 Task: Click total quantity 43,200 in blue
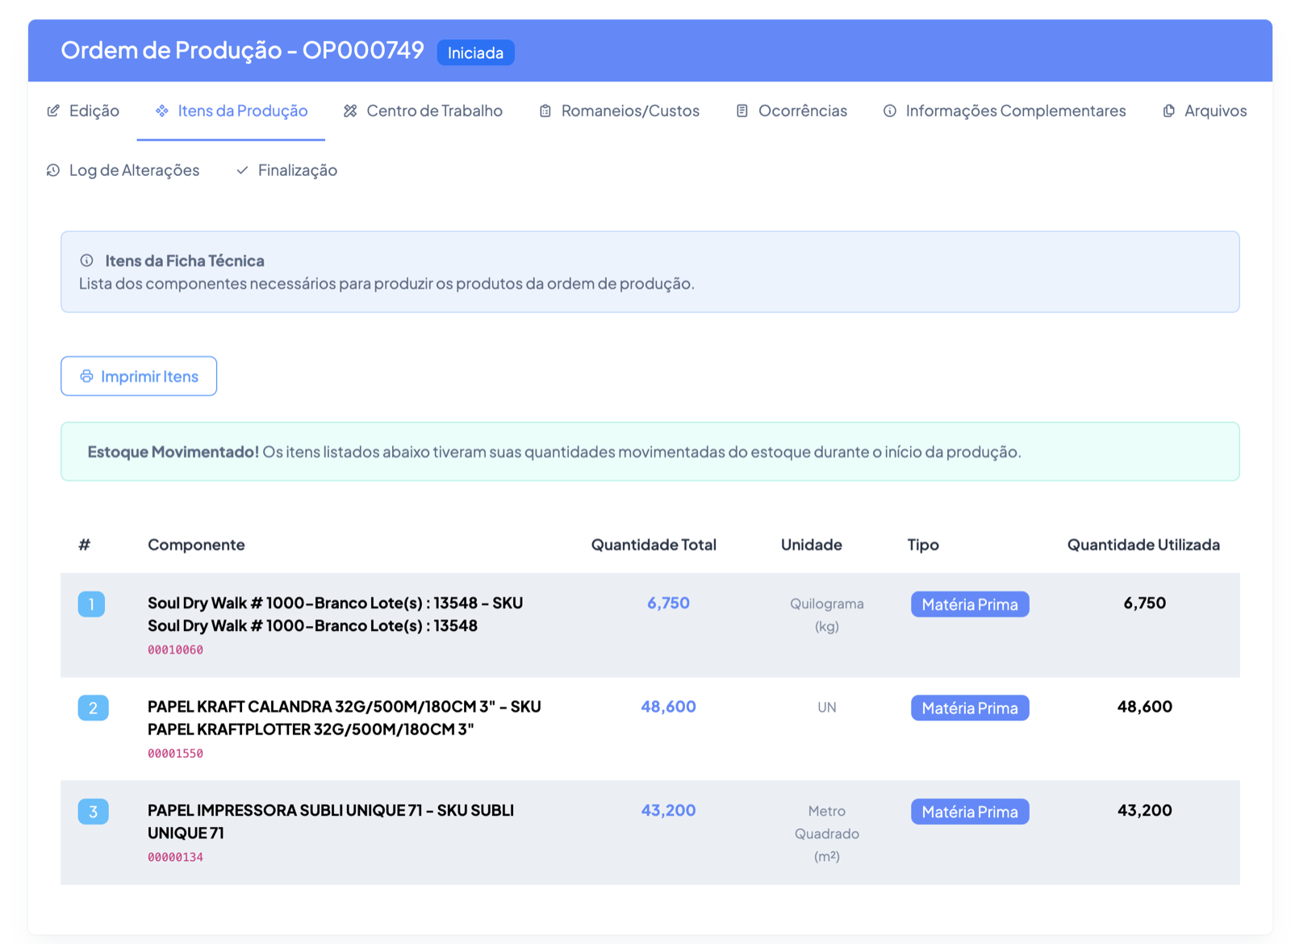pos(668,810)
